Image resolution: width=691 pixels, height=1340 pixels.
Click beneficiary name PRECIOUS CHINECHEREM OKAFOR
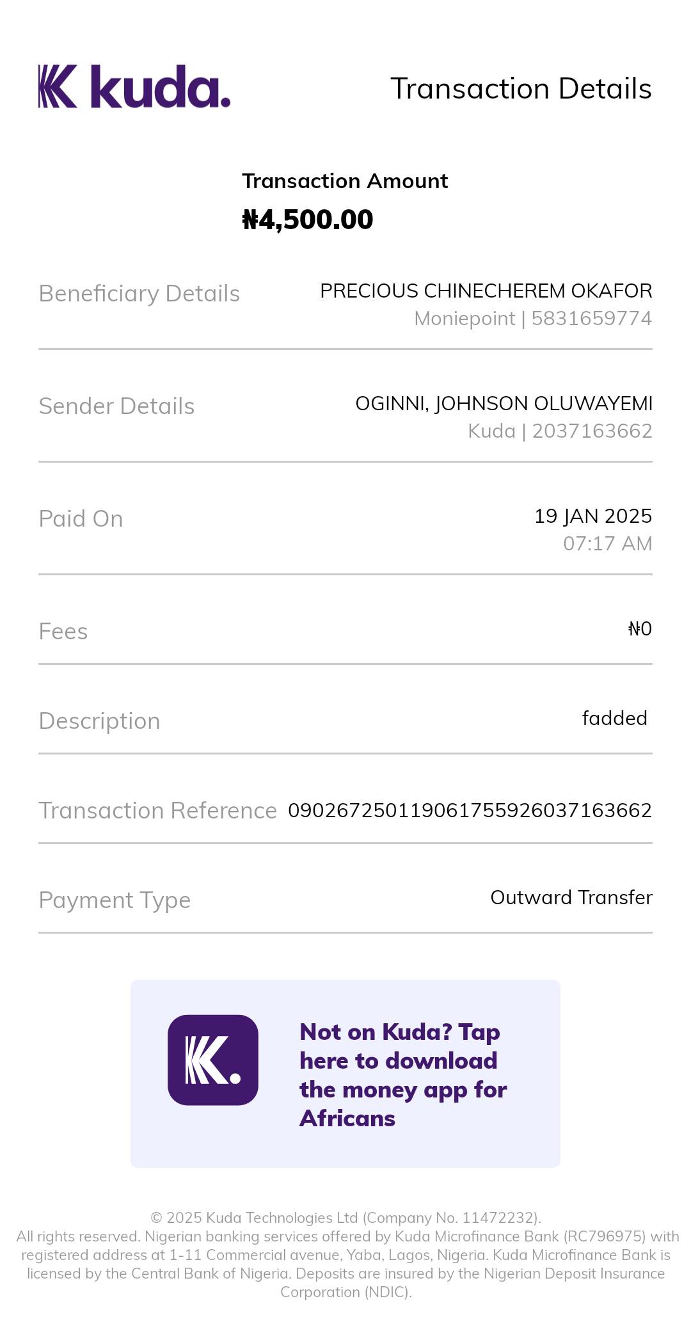point(486,291)
